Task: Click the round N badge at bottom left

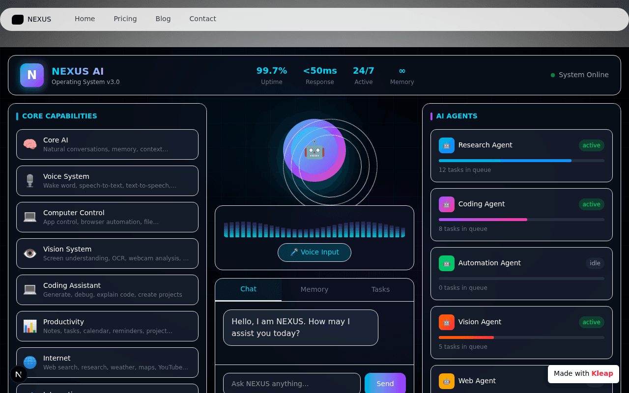Action: (x=19, y=374)
